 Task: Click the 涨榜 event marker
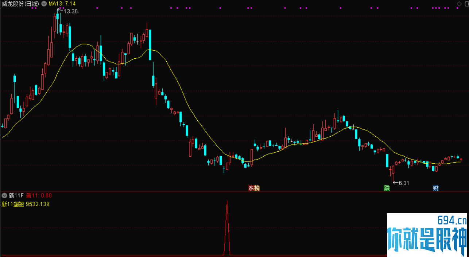click(x=254, y=188)
